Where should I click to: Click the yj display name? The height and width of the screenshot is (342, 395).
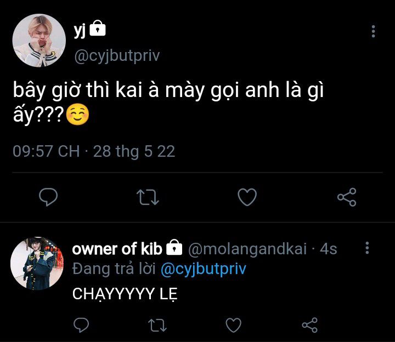(80, 31)
